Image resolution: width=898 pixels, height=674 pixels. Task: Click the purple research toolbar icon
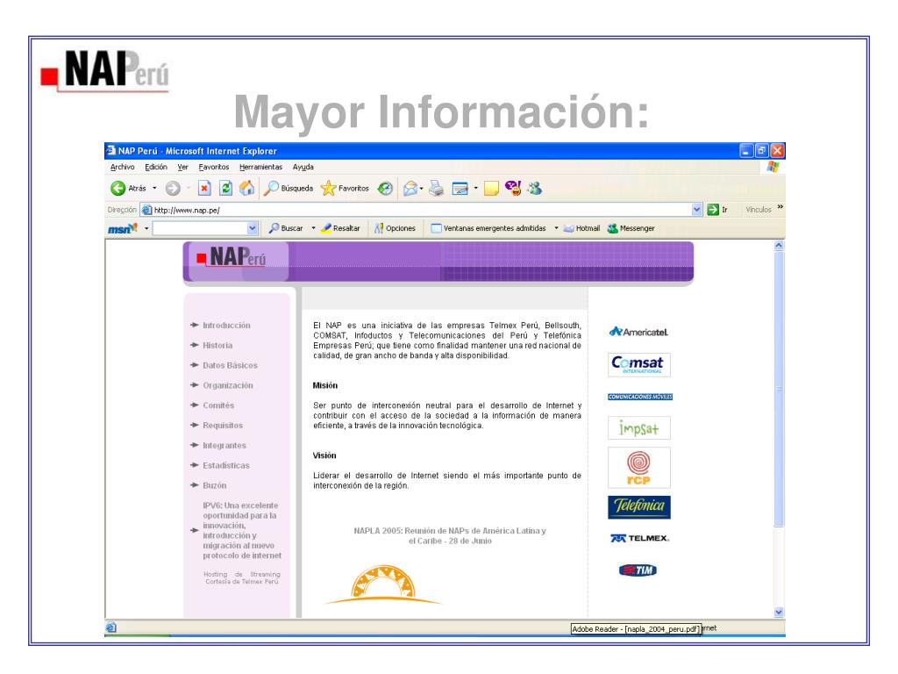point(513,188)
